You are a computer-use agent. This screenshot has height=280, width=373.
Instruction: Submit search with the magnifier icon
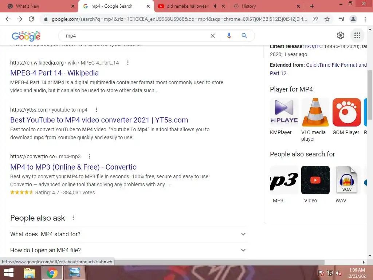pyautogui.click(x=244, y=36)
